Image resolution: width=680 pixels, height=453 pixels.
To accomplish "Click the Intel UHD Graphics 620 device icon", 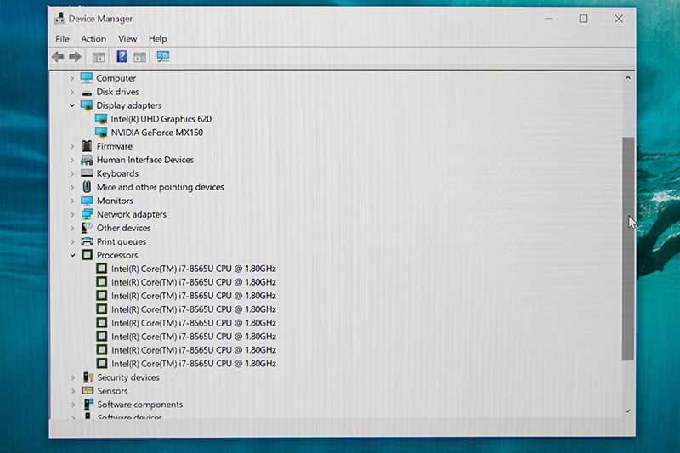I will click(101, 119).
